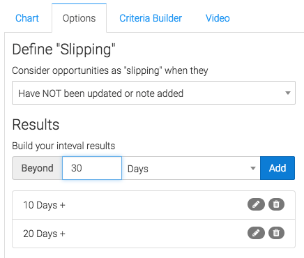Click the Beyond label addon

37,168
